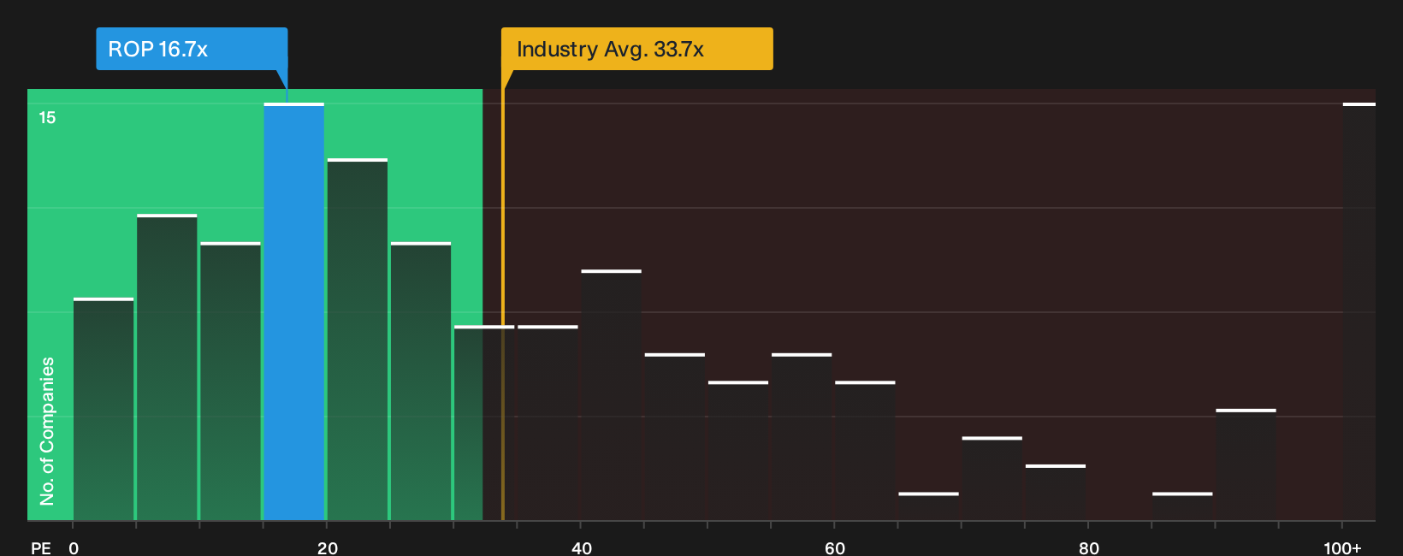This screenshot has width=1403, height=556.
Task: Select the first bar for PE 0 to 5
Action: (x=104, y=409)
